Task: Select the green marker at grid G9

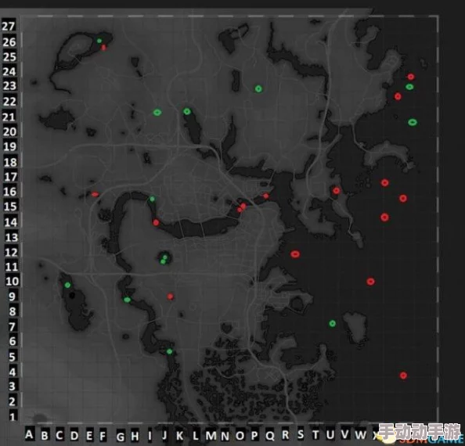Action: coord(127,300)
